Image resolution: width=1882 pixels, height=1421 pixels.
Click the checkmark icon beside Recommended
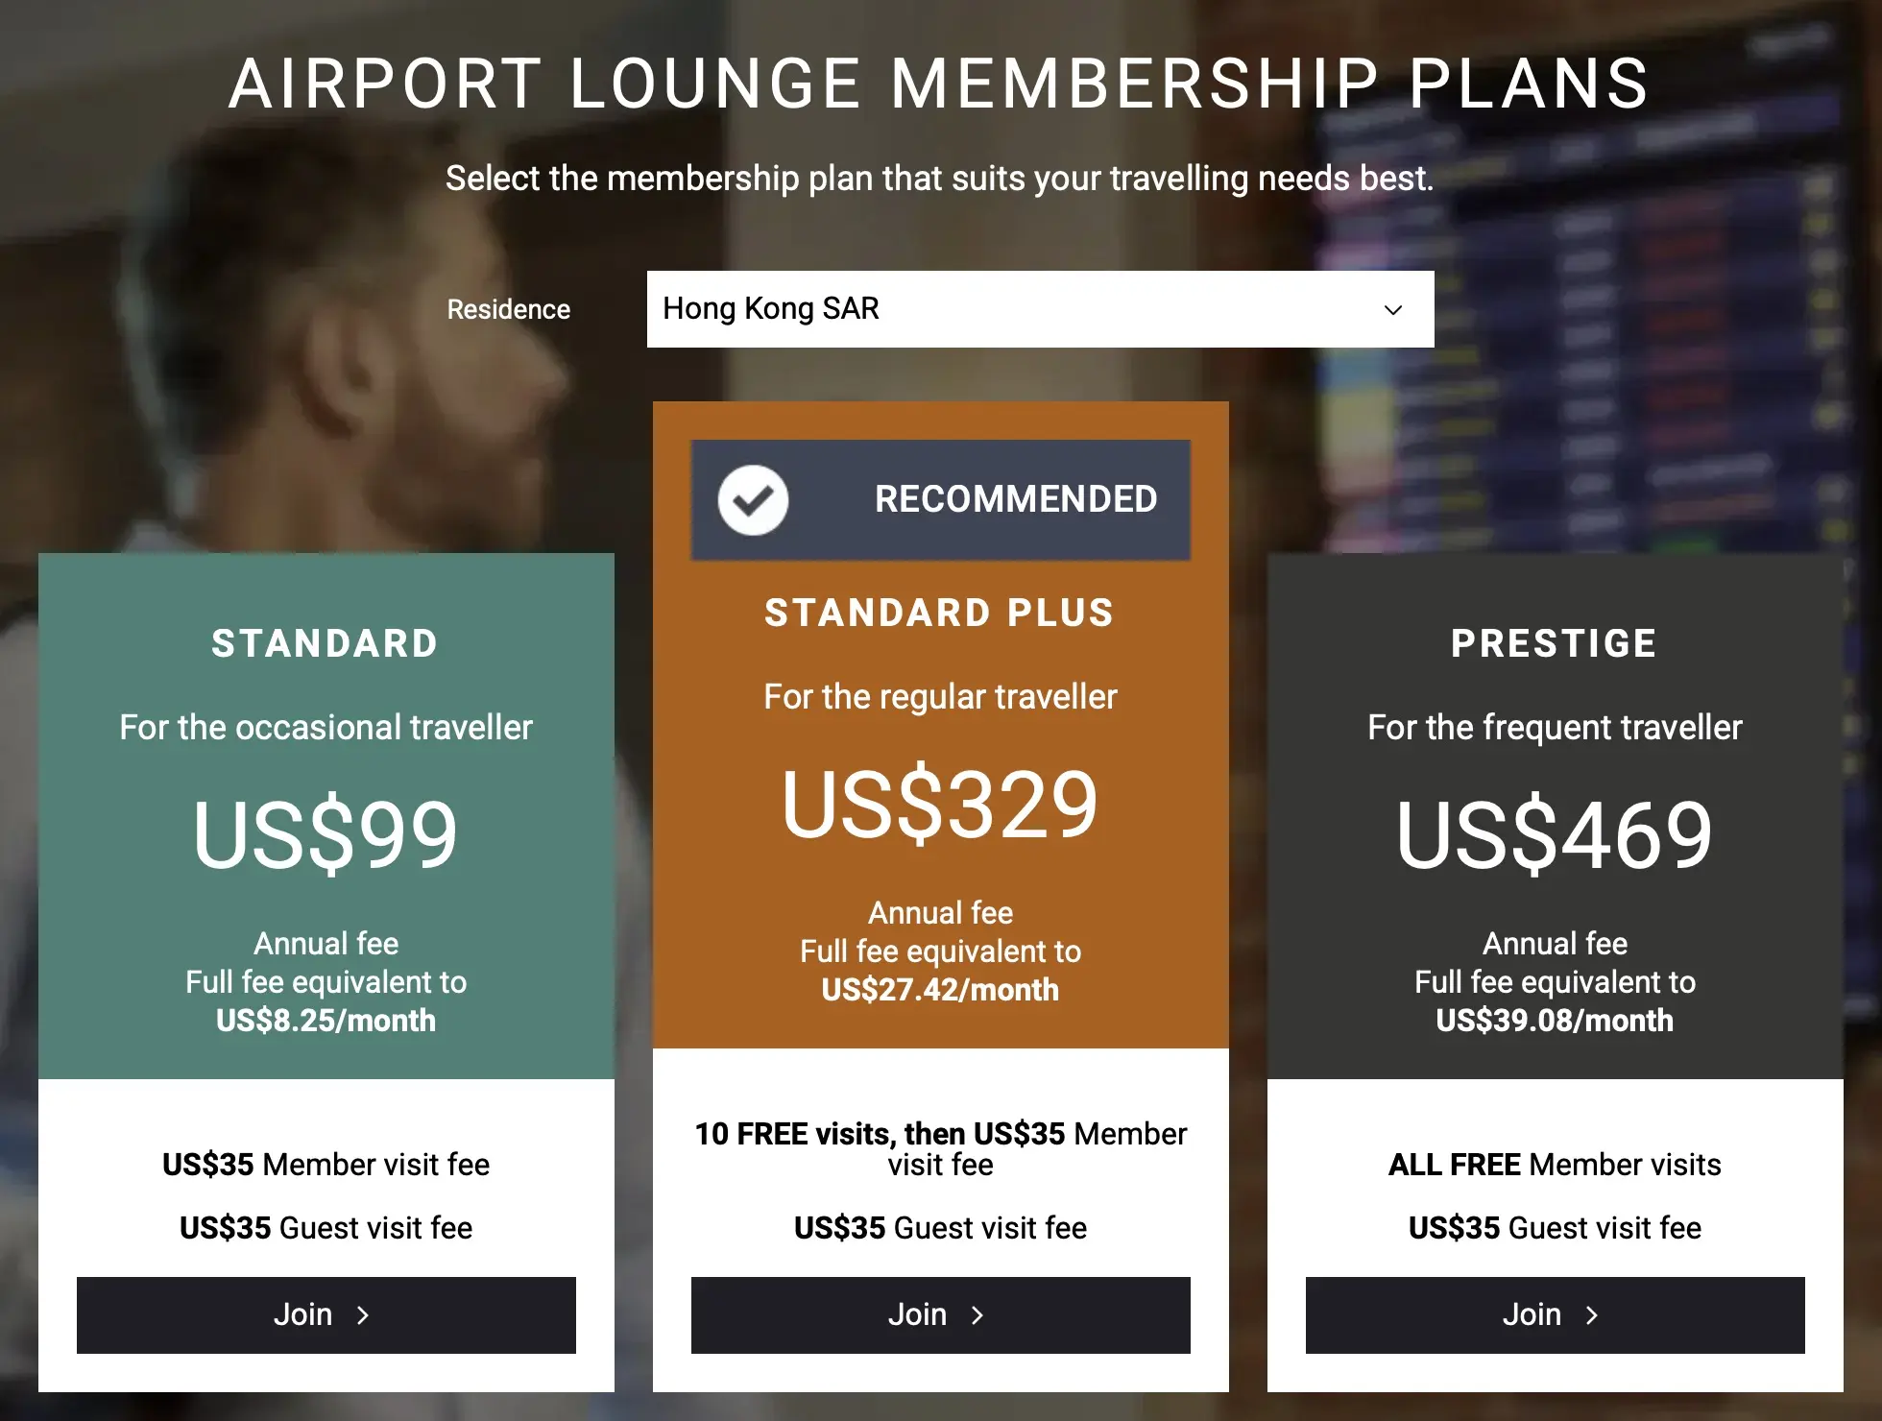[753, 500]
